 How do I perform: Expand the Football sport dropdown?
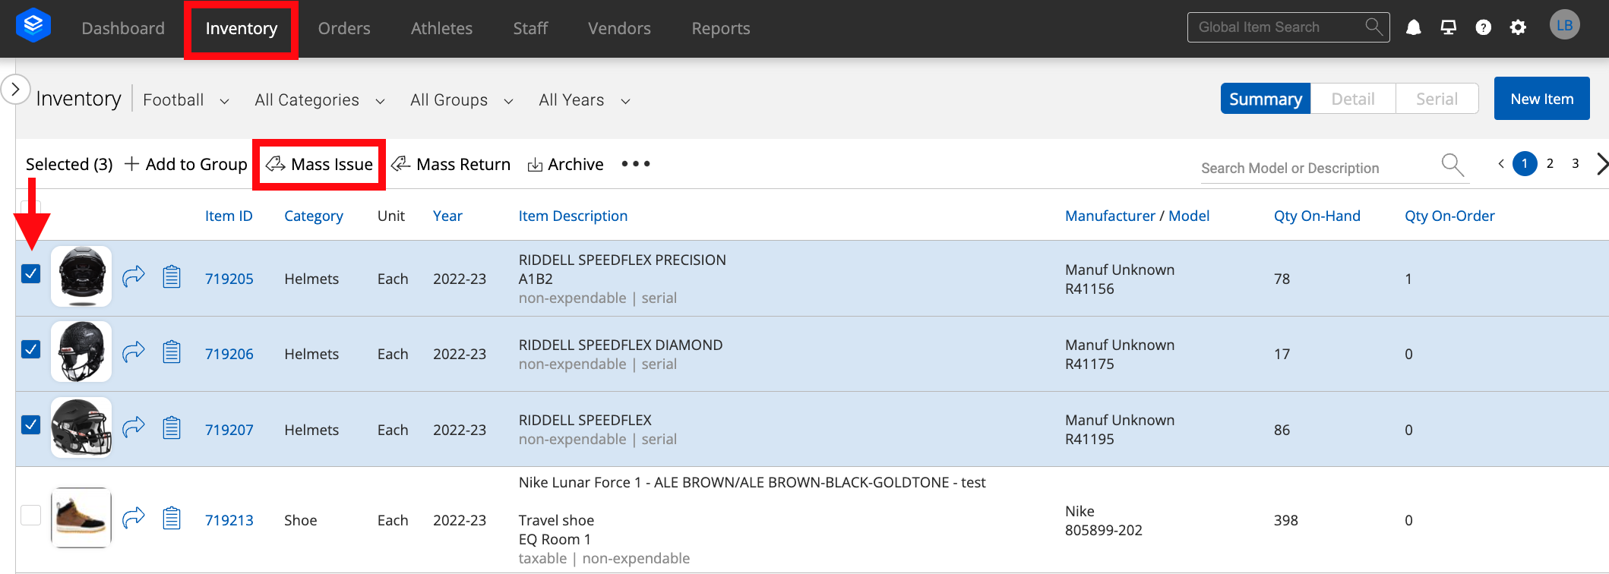coord(186,100)
